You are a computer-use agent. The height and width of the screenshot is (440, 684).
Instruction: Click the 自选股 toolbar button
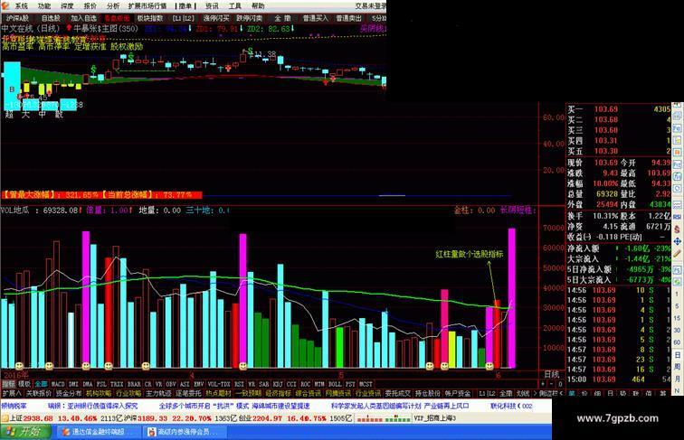click(x=51, y=18)
